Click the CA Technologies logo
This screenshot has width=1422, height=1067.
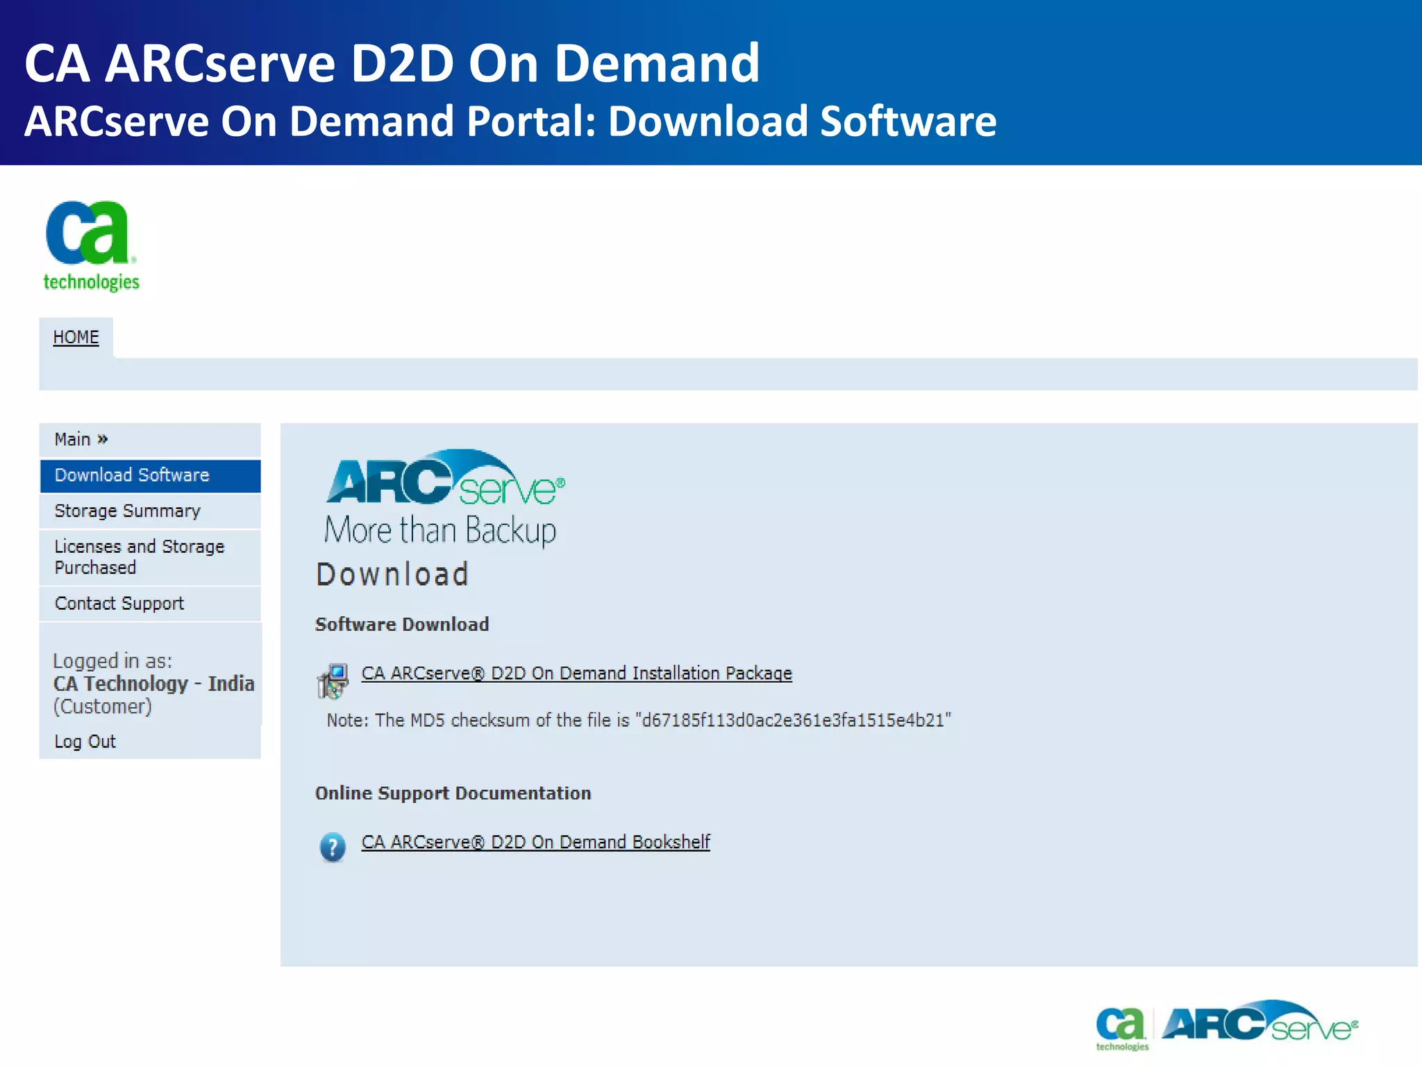click(x=91, y=246)
